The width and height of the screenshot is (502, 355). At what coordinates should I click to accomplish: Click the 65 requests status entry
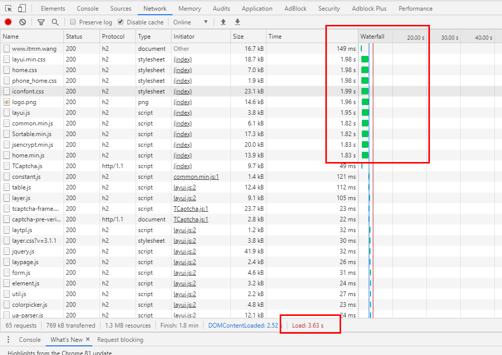tap(21, 326)
